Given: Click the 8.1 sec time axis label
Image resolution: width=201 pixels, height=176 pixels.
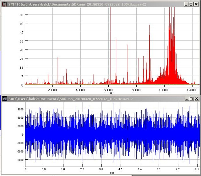Looking at the screenshot, I should point(197,169).
